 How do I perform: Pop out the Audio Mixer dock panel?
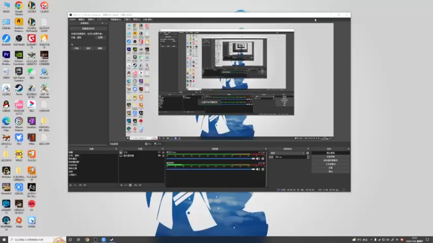(266, 149)
